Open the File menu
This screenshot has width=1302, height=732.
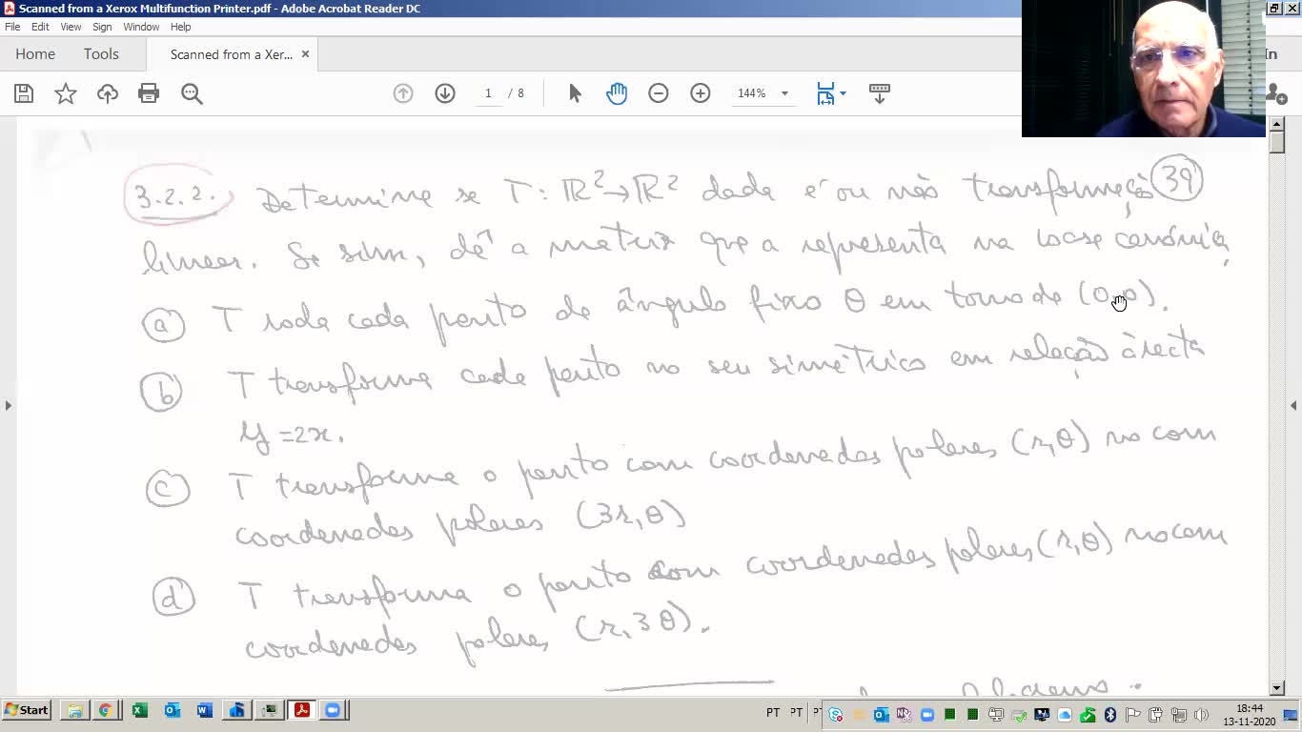tap(12, 27)
